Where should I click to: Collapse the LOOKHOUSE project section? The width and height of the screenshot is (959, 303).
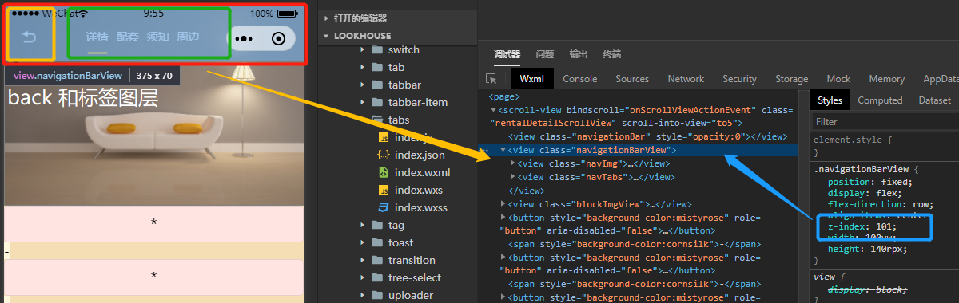click(326, 36)
